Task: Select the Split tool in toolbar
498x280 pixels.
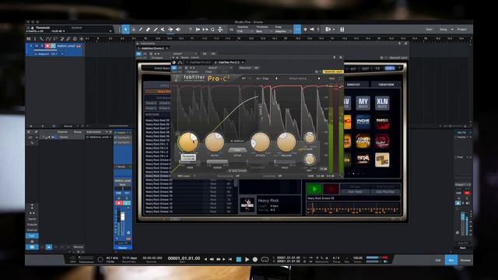Action: click(141, 30)
